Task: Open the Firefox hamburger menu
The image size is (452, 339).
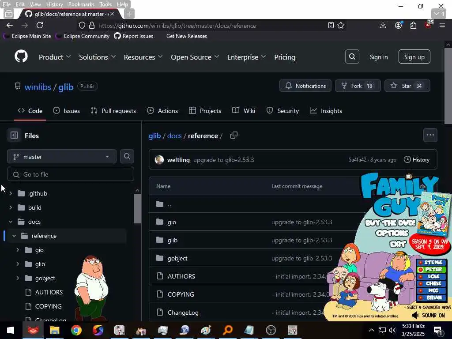Action: pos(442,25)
